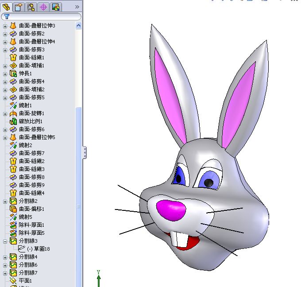This screenshot has width=305, height=287.
Task: Select the 曲面-疊層拉伸3 label
Action: pos(37,26)
